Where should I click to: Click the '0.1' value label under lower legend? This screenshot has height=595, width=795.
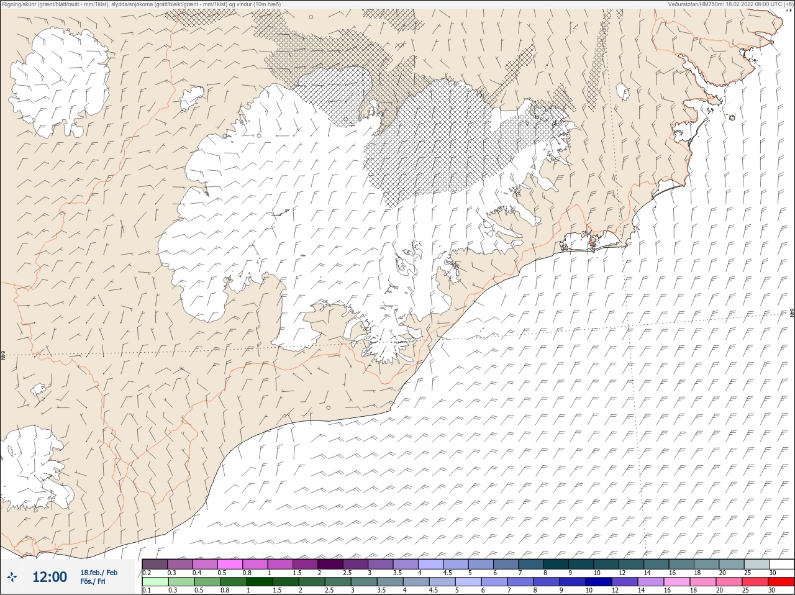pos(147,590)
